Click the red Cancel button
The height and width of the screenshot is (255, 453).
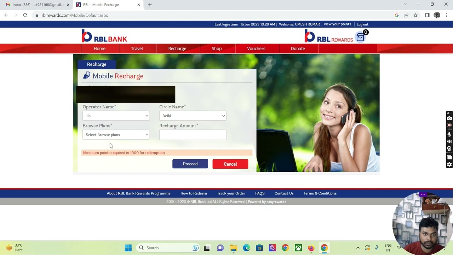[x=230, y=164]
